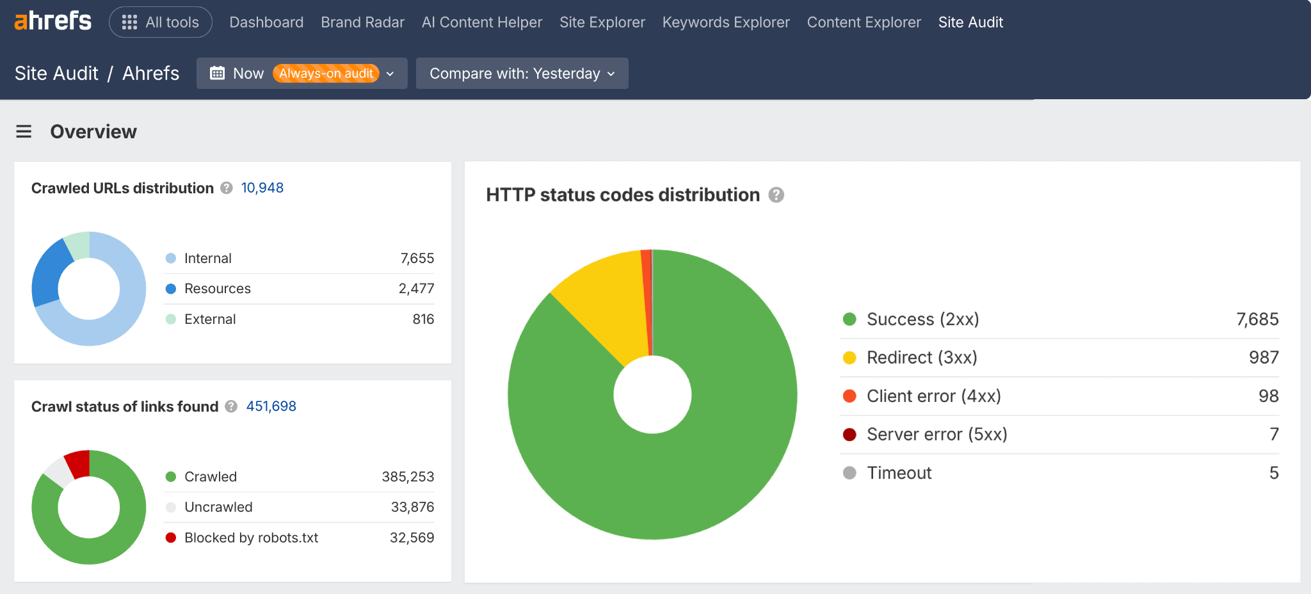This screenshot has height=594, width=1311.
Task: Expand comparison options via the Yesterday chevron
Action: tap(611, 73)
